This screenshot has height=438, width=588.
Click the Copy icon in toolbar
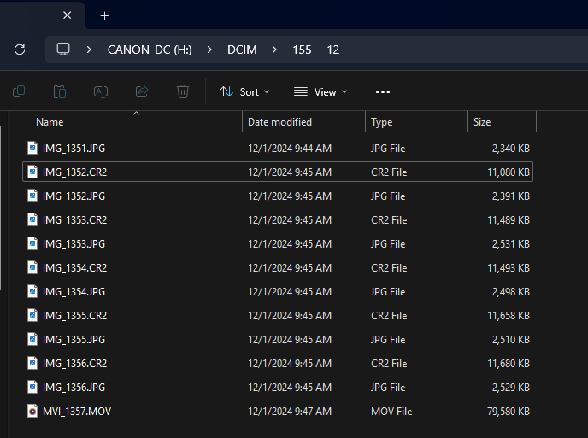click(x=19, y=91)
